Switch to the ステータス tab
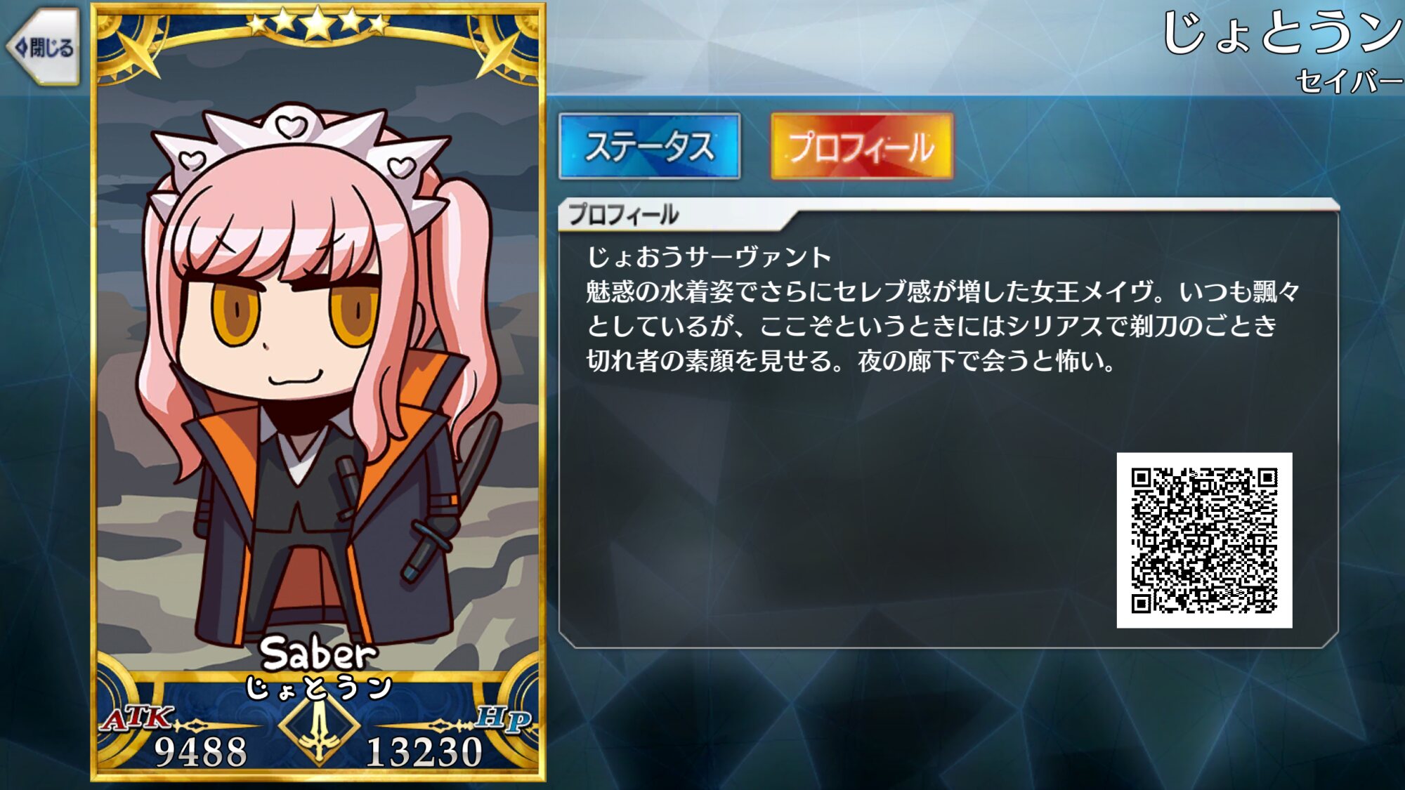 coord(650,146)
